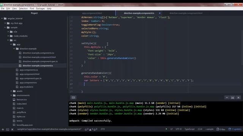Click the file path in status bar
The width and height of the screenshot is (243, 136).
[49, 129]
